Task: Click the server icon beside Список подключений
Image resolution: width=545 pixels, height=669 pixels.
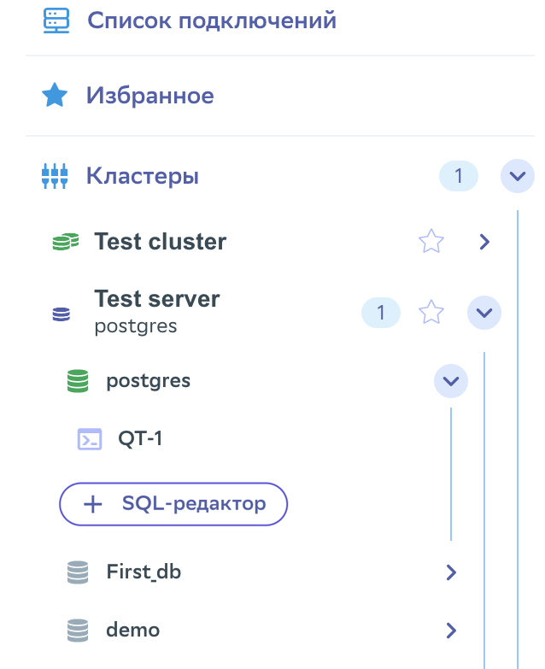Action: (56, 21)
